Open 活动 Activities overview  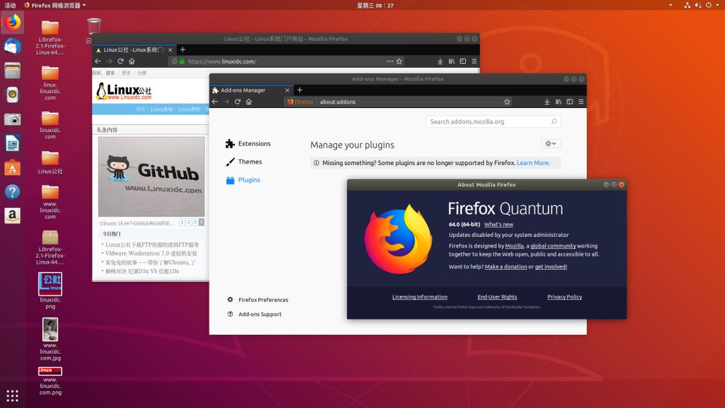(x=10, y=5)
